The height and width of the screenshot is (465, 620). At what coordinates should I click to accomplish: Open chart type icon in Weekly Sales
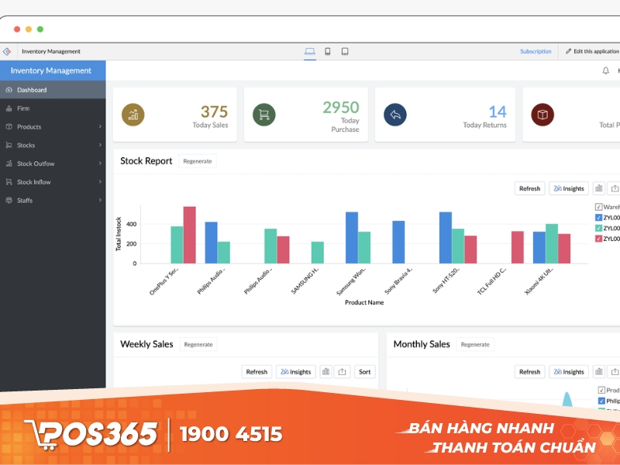tap(325, 372)
